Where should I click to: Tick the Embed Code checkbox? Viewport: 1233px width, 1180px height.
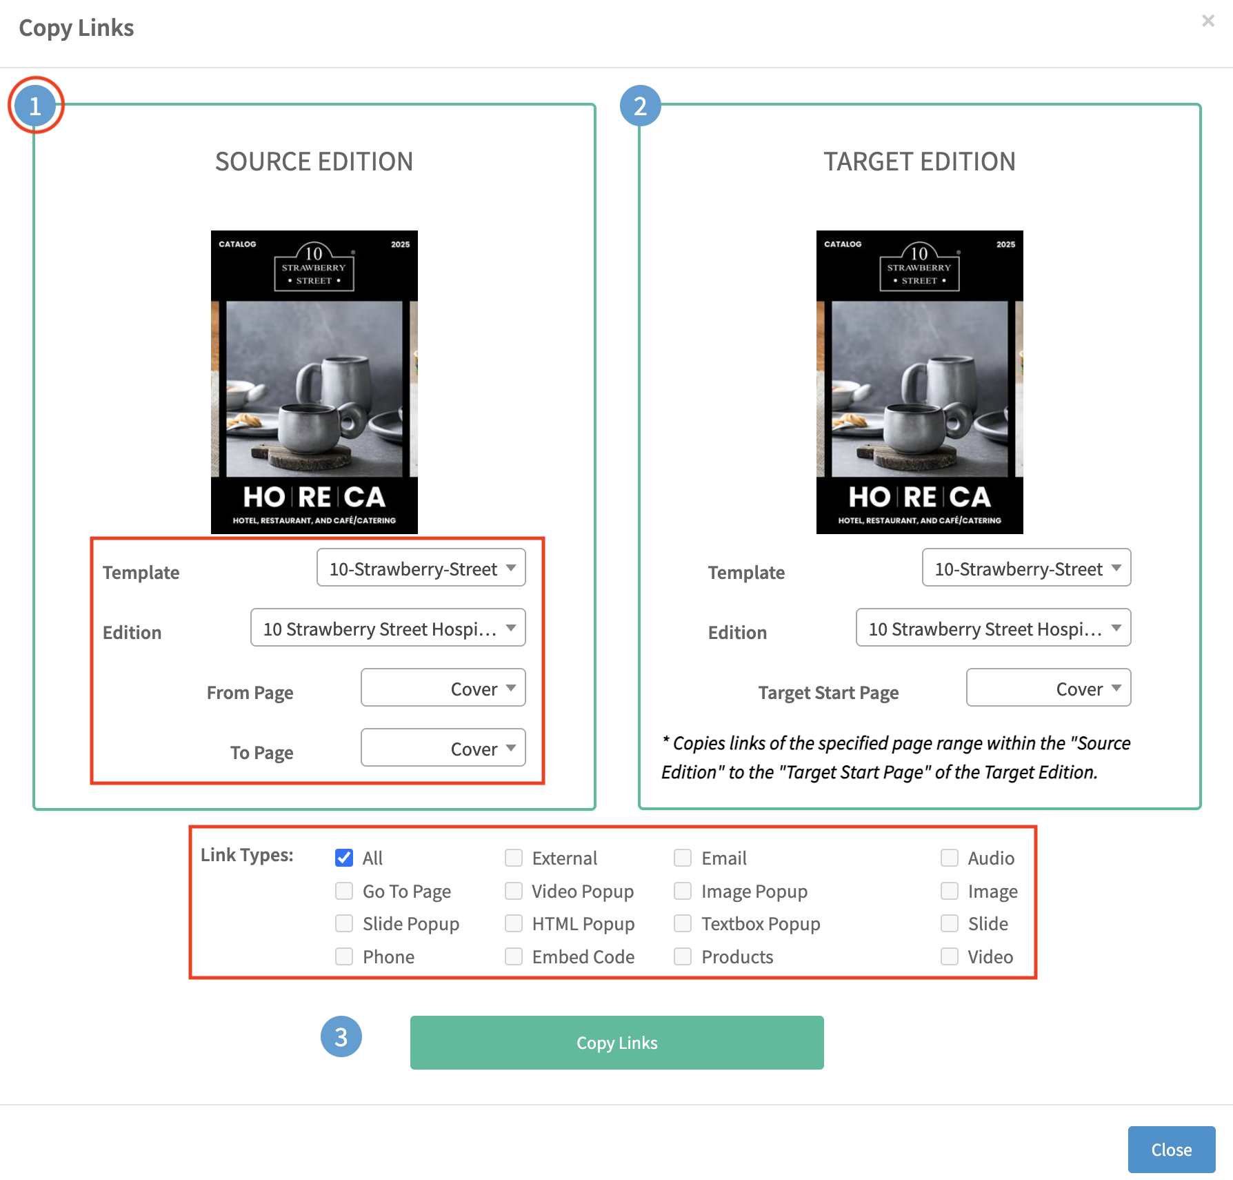tap(514, 956)
